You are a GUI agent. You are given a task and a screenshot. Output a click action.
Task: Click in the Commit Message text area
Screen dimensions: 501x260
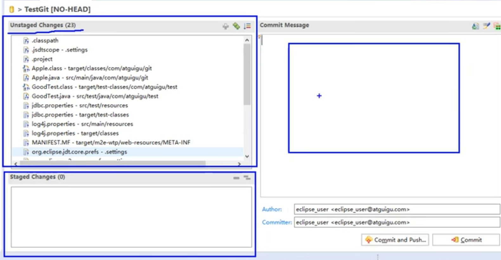(x=380, y=116)
